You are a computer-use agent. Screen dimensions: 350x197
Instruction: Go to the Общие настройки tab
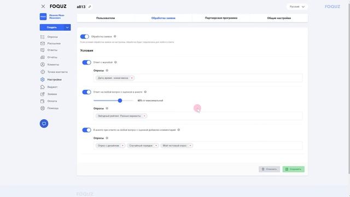(279, 18)
